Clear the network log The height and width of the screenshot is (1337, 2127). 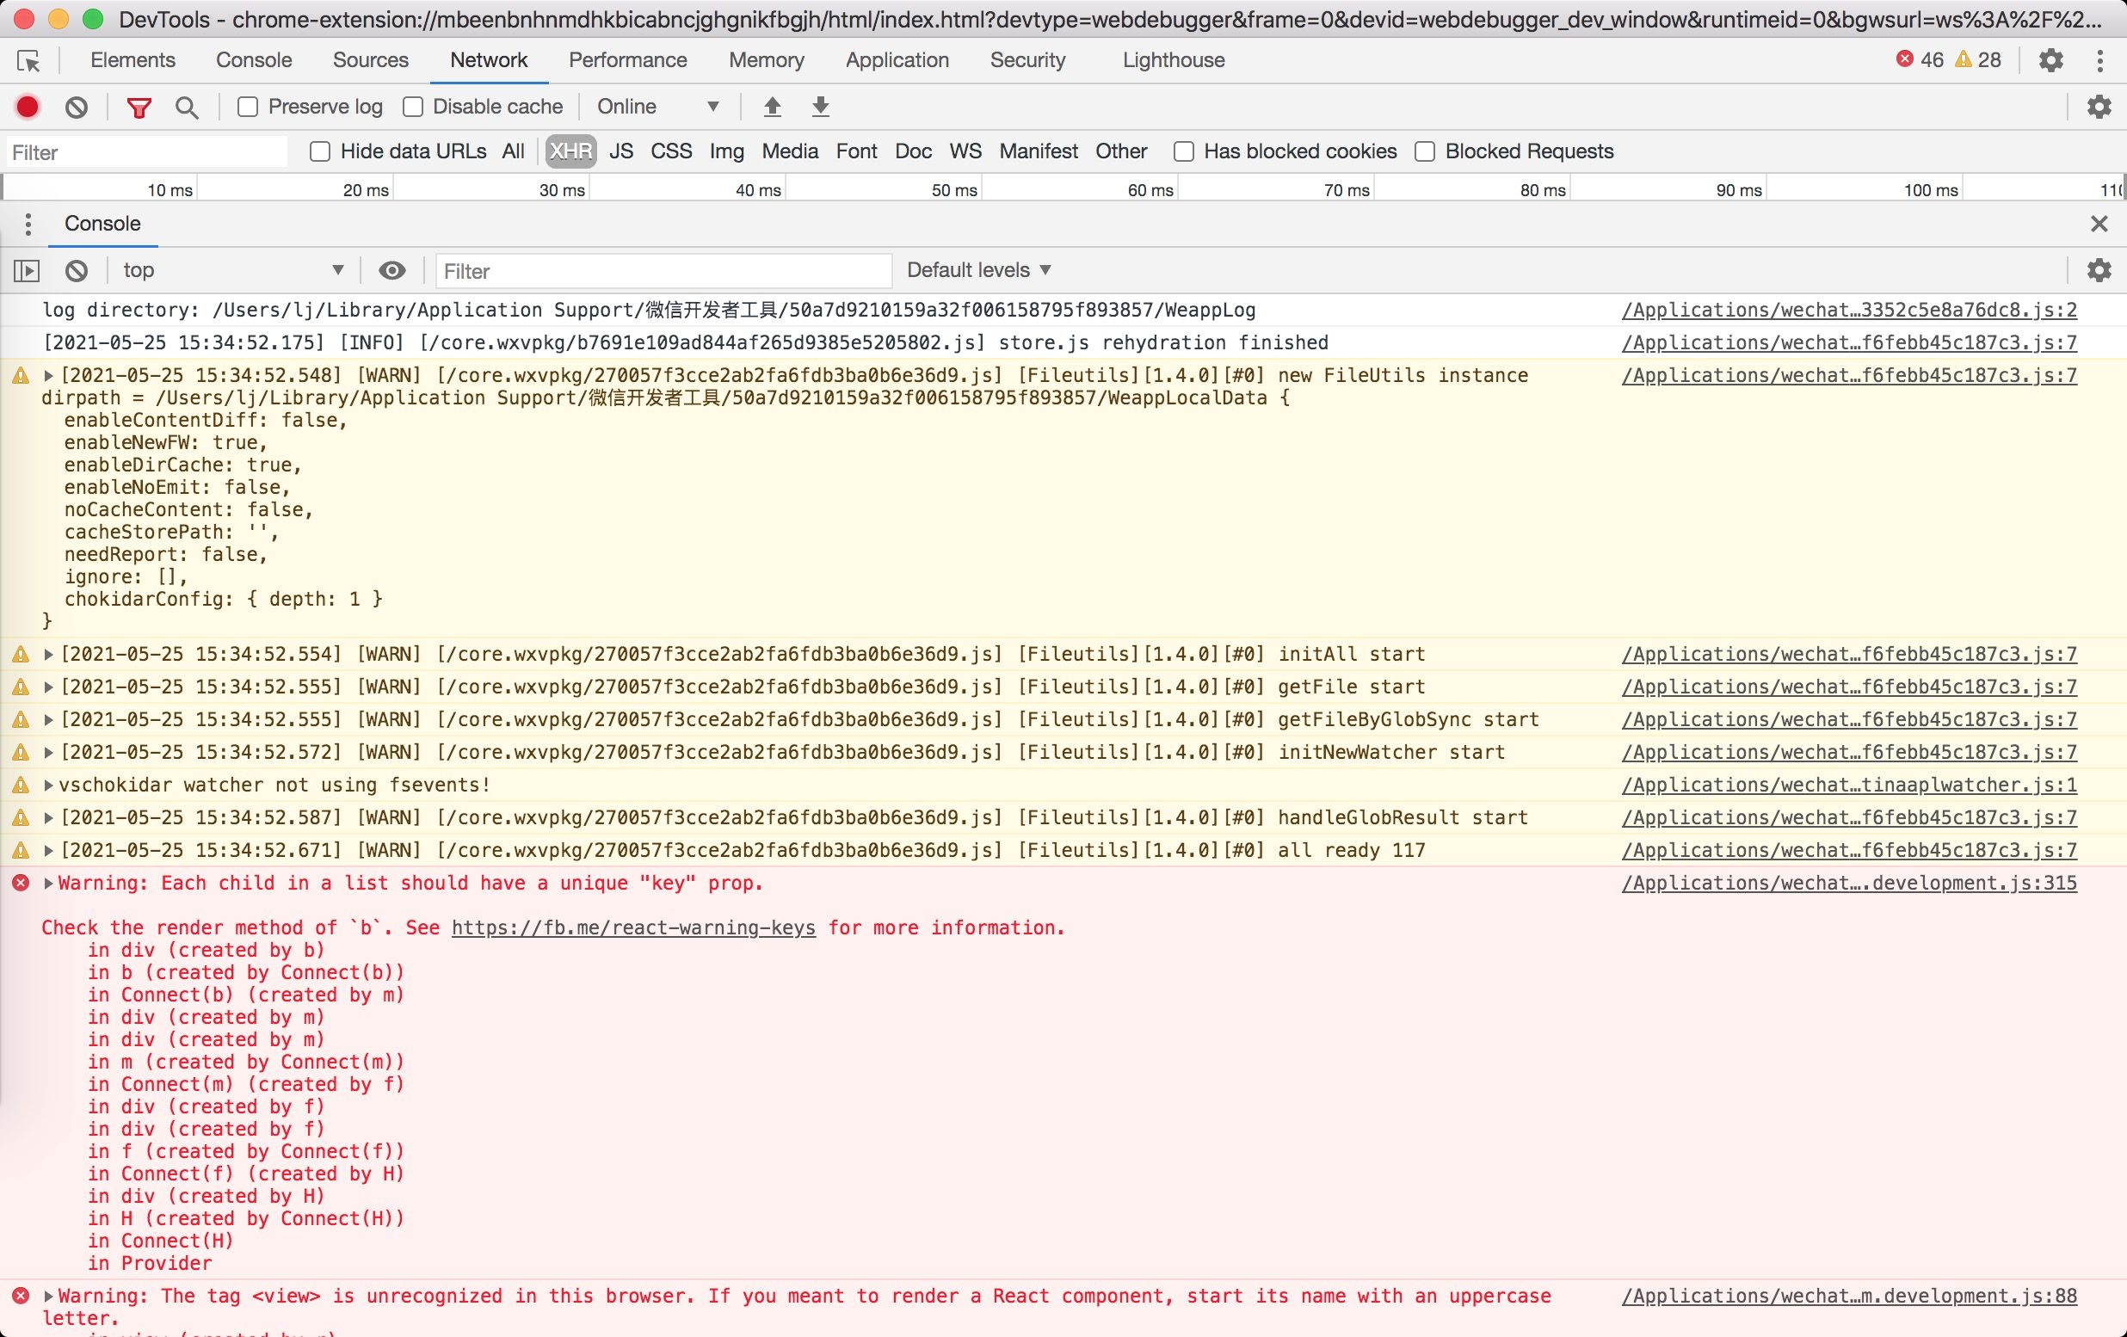(x=77, y=107)
